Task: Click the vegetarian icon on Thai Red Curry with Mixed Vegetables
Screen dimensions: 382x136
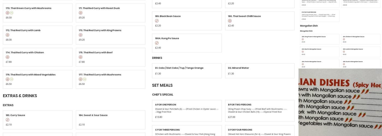Action: click(11, 79)
